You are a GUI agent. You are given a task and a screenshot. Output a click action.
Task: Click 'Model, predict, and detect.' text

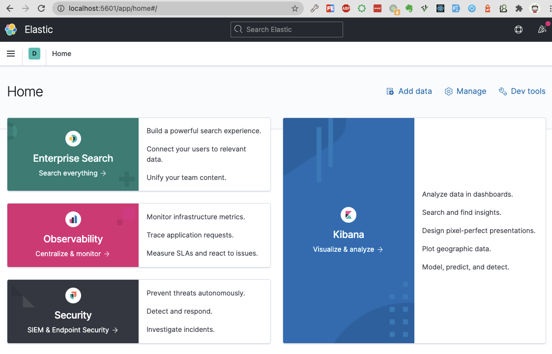(x=466, y=267)
